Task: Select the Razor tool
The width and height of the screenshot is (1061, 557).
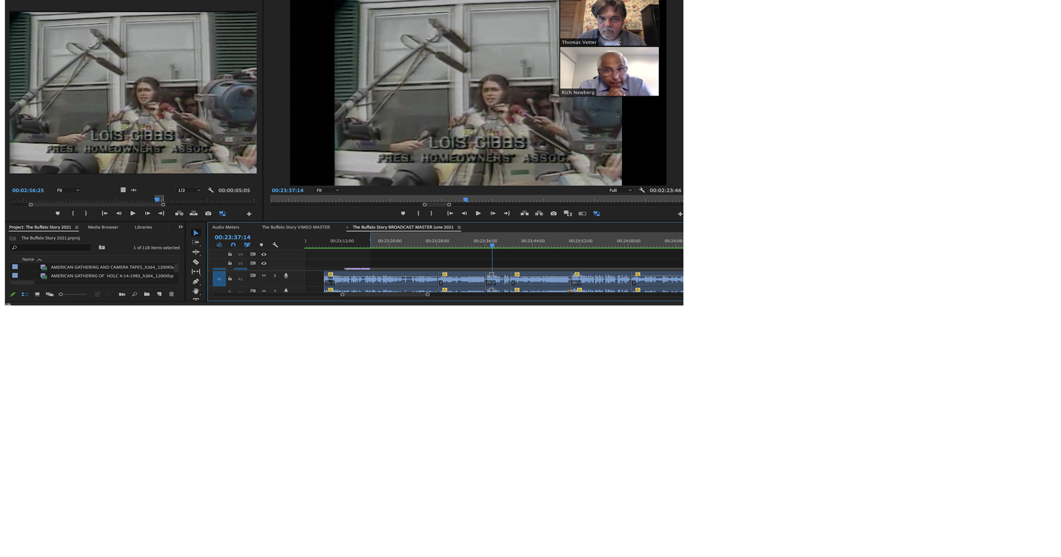Action: pos(195,262)
